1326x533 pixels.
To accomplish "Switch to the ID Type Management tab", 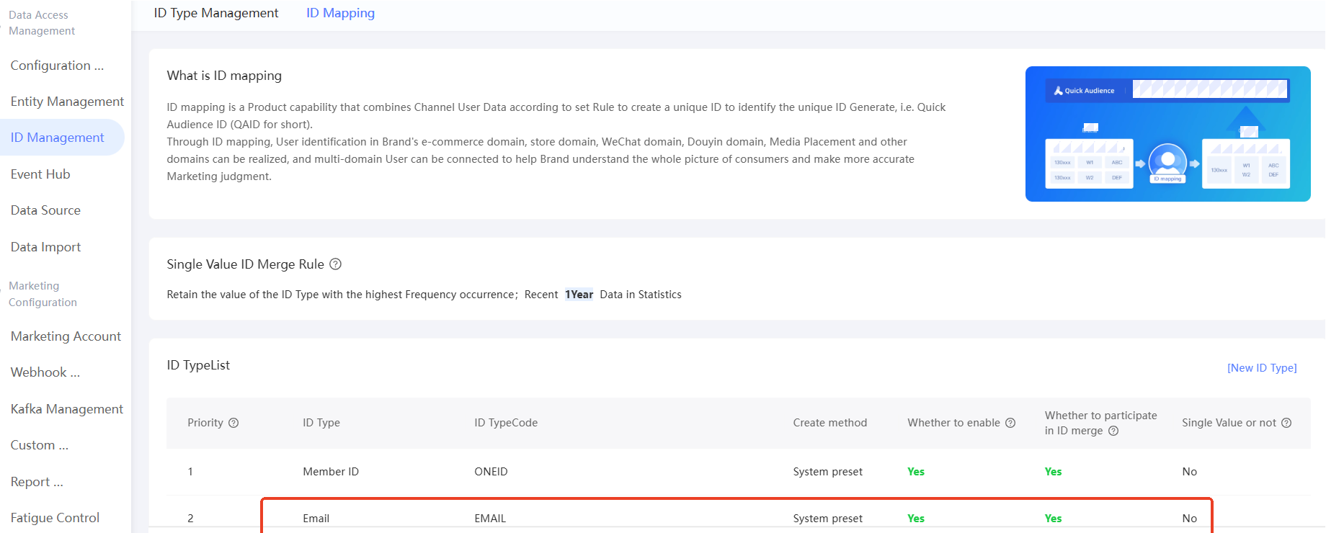I will (x=216, y=13).
